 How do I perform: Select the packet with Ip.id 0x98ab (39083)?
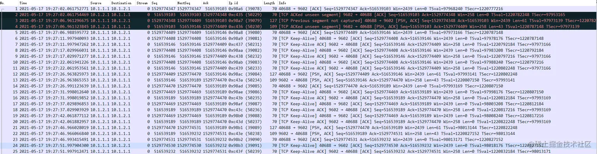(x=298, y=62)
